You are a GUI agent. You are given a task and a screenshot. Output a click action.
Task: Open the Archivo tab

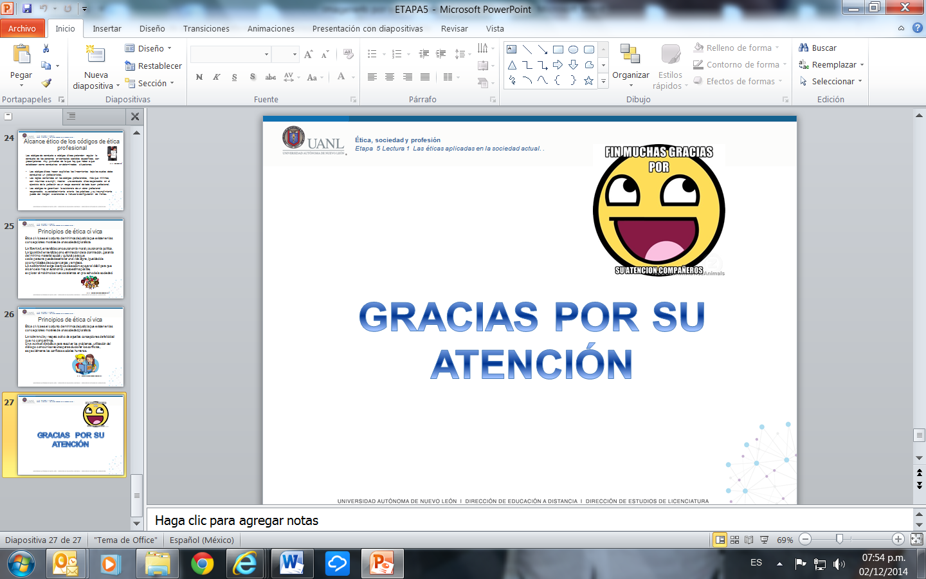point(23,28)
